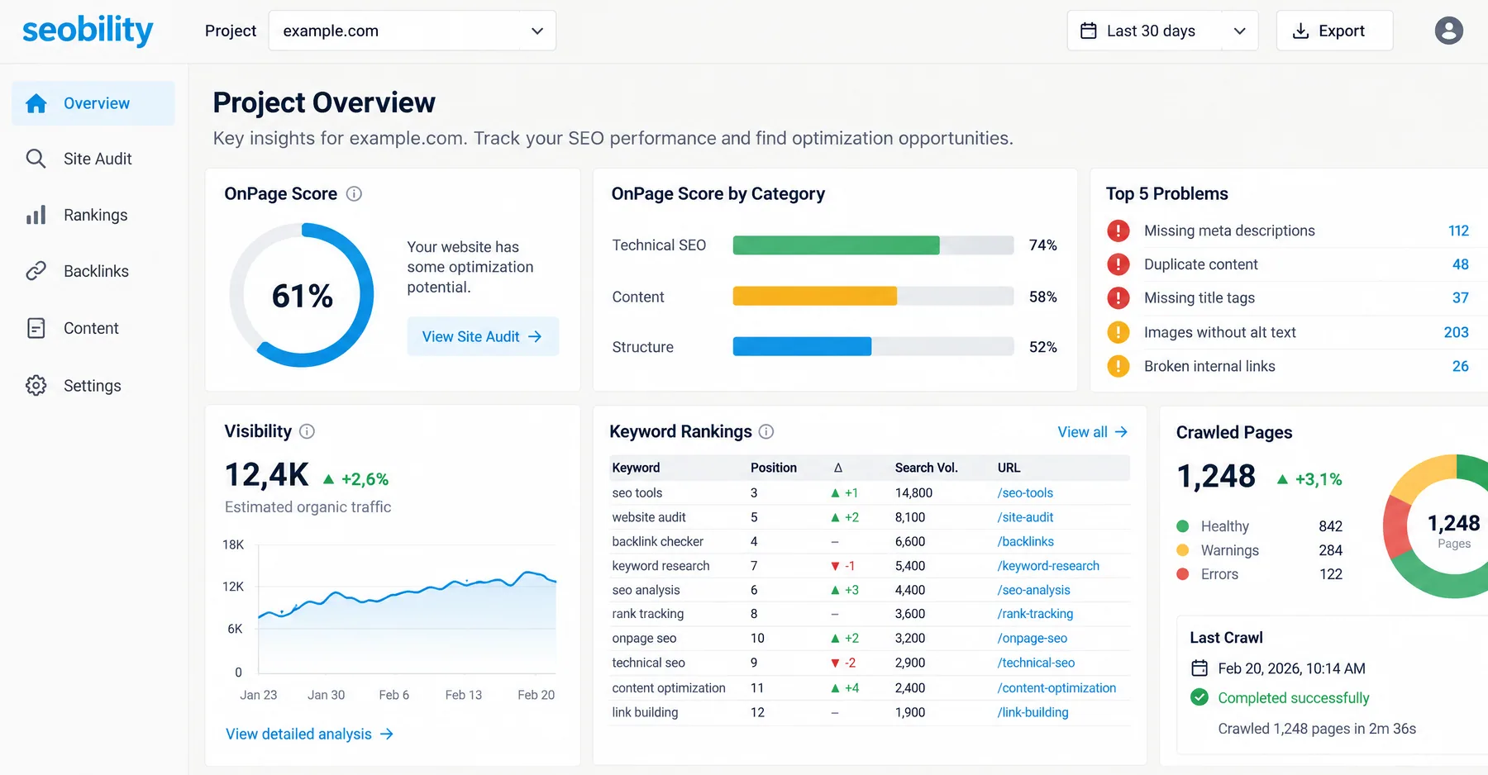Open the example.com project dropdown

[412, 31]
